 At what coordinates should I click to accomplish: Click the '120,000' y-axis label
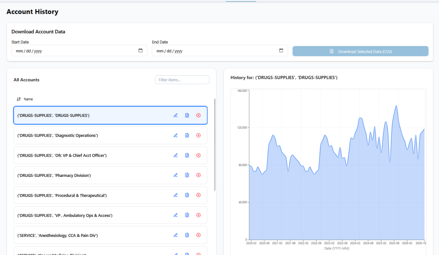click(242, 127)
